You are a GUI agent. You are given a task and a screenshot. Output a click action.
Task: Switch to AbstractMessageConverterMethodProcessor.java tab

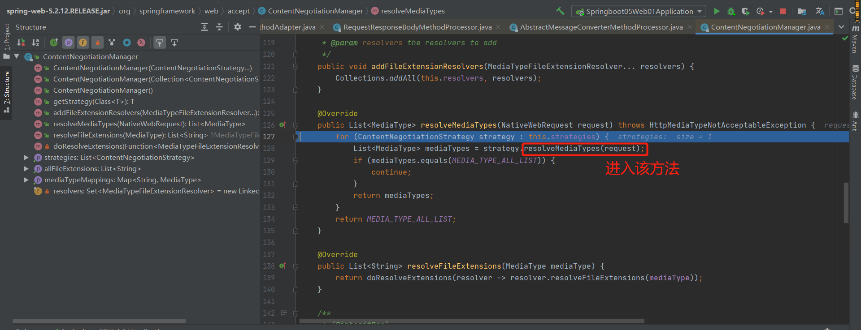601,27
